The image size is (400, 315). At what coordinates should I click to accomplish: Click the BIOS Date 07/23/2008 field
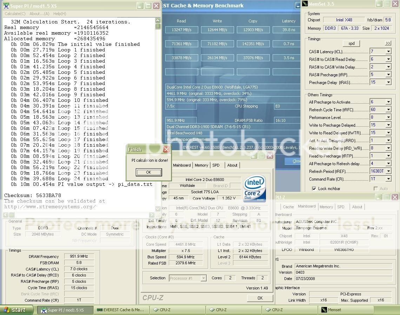[x=343, y=279]
